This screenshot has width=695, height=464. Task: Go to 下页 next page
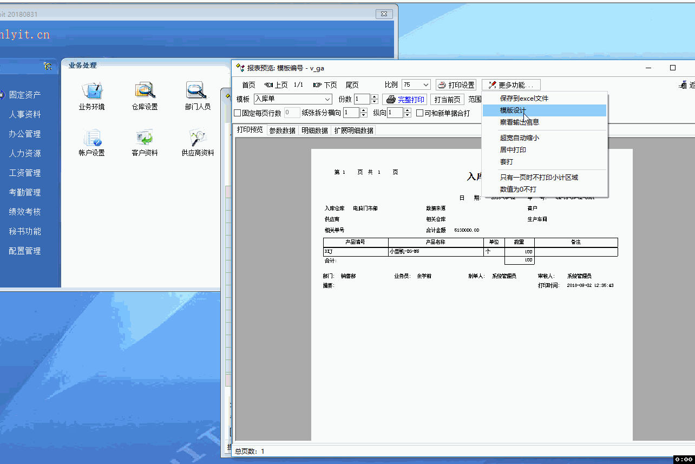[x=325, y=85]
